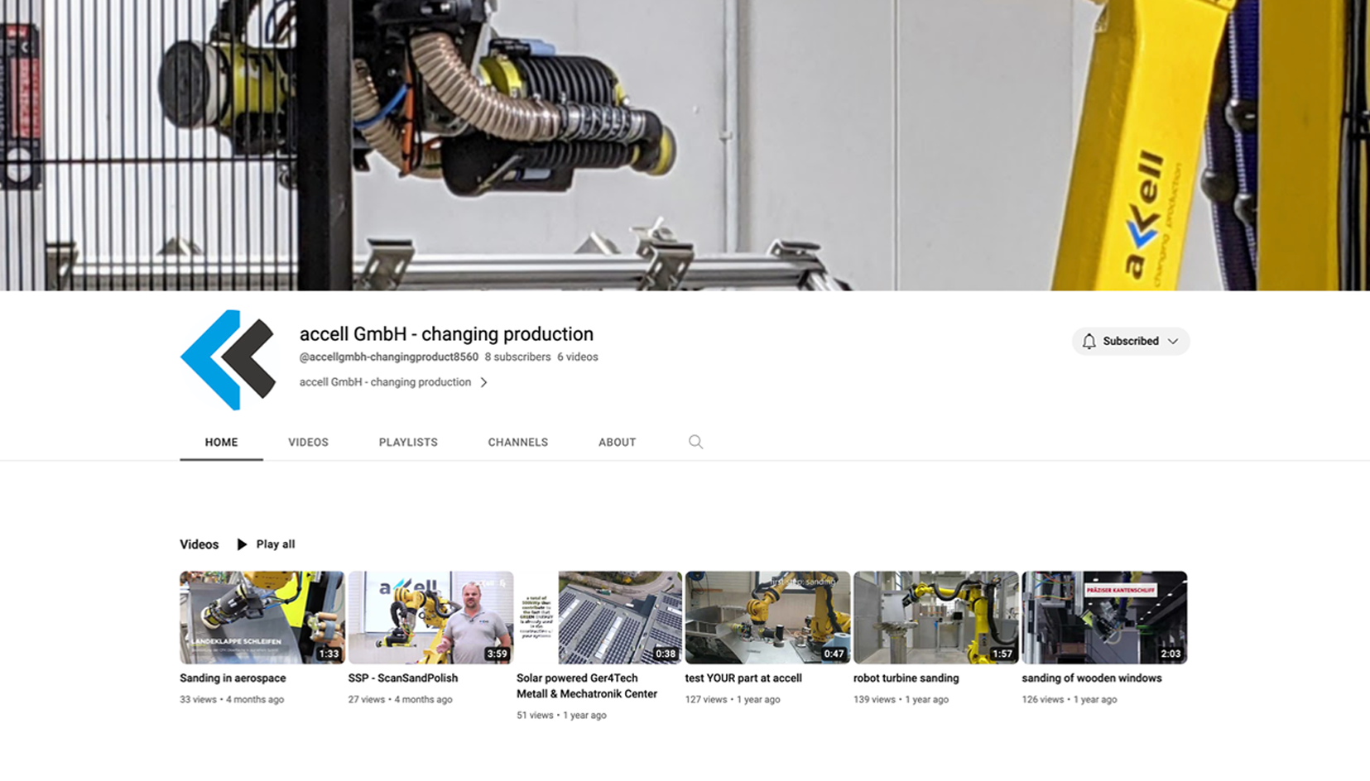Click the 1:33 duration badge

pyautogui.click(x=329, y=654)
